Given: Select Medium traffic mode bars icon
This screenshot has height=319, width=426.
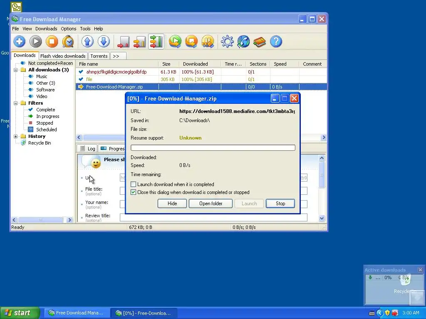Looking at the screenshot, I should (140, 42).
